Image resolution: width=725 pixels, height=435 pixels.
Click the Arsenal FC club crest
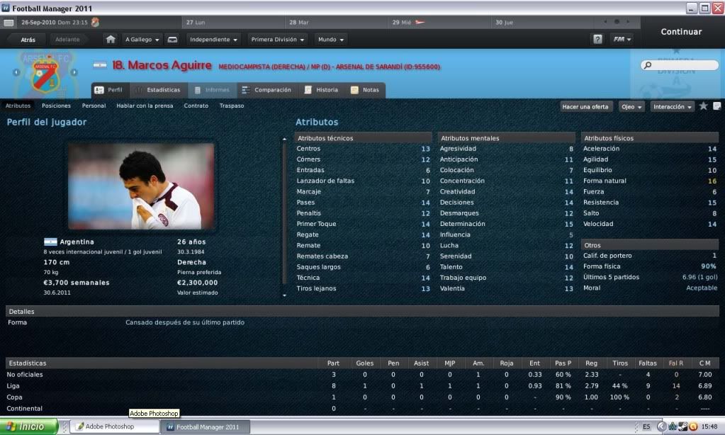click(x=45, y=77)
